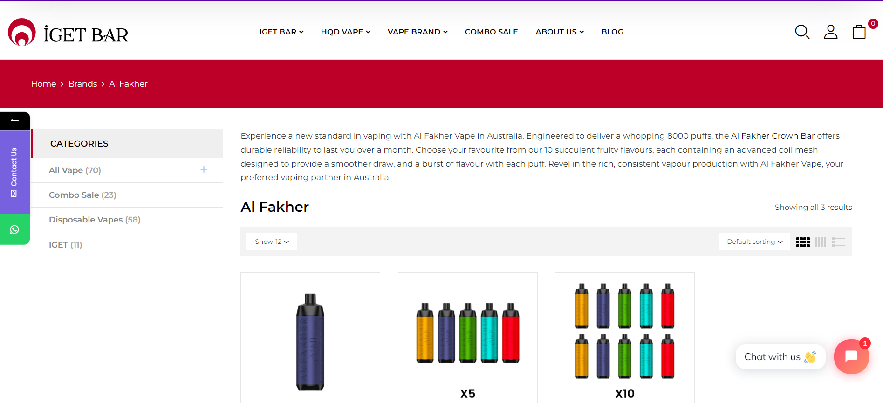The height and width of the screenshot is (403, 883).
Task: Switch to list view layout
Action: point(838,242)
